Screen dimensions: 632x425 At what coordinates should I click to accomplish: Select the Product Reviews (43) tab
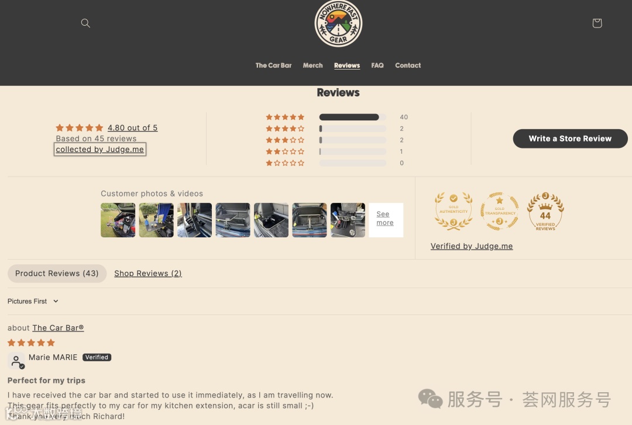pyautogui.click(x=57, y=274)
